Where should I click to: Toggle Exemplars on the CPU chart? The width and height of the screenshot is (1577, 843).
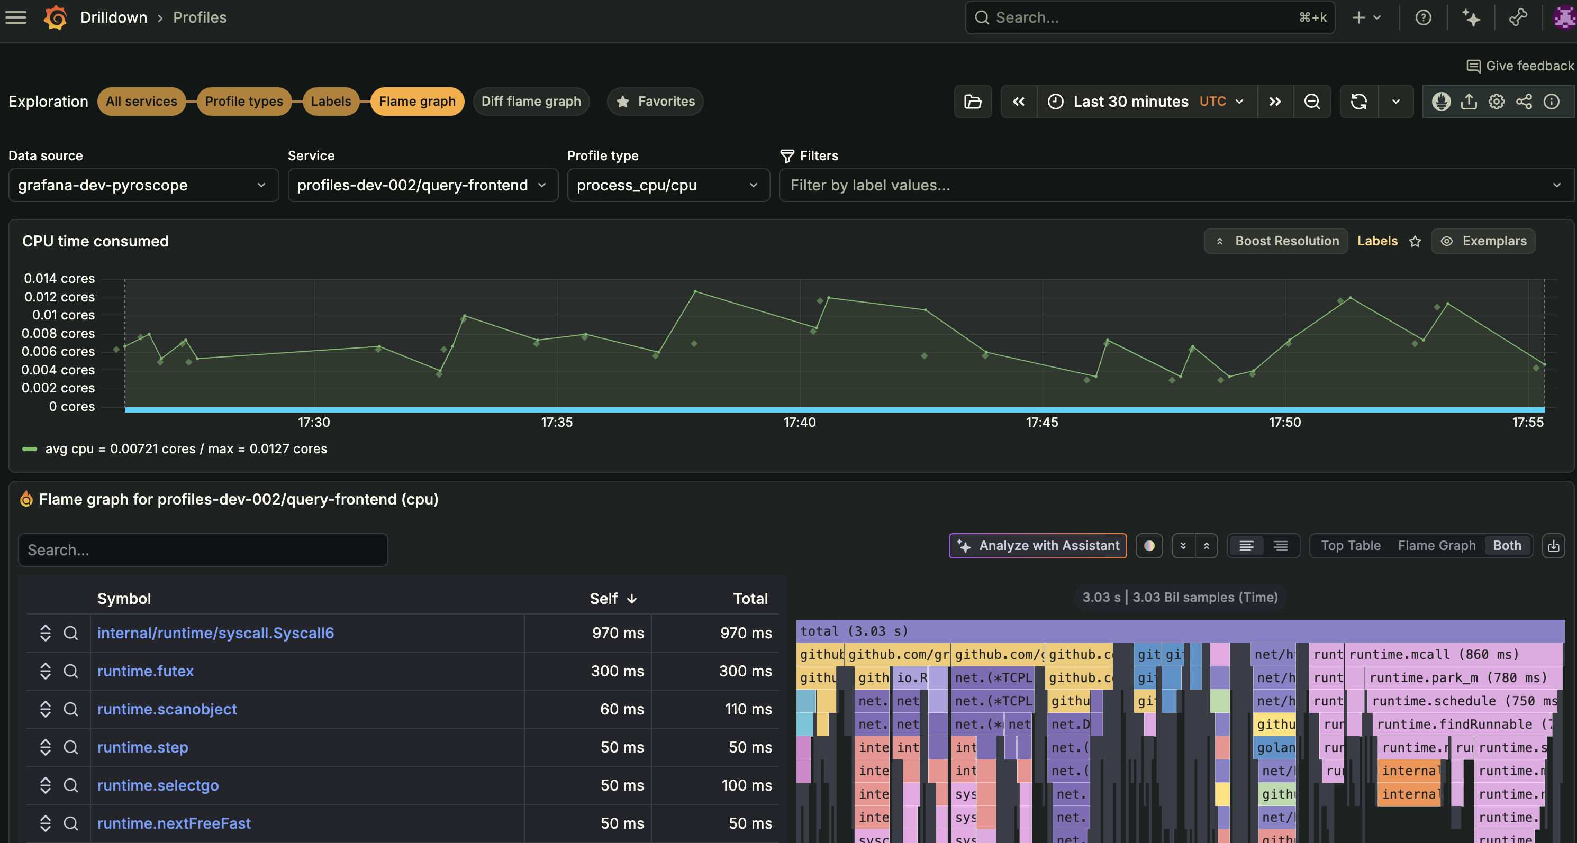click(x=1483, y=241)
